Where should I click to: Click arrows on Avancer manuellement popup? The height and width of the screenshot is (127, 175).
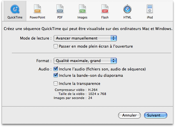click(114, 38)
